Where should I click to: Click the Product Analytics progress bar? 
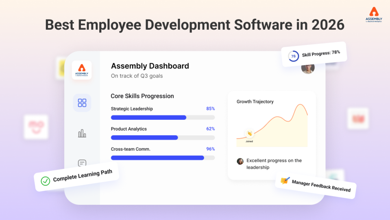(163, 138)
